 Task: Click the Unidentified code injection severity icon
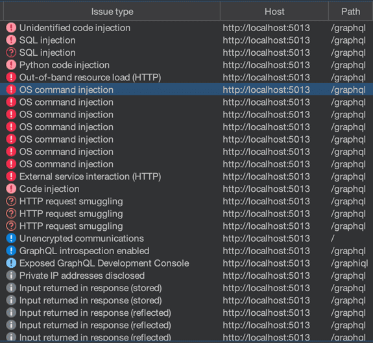[11, 28]
